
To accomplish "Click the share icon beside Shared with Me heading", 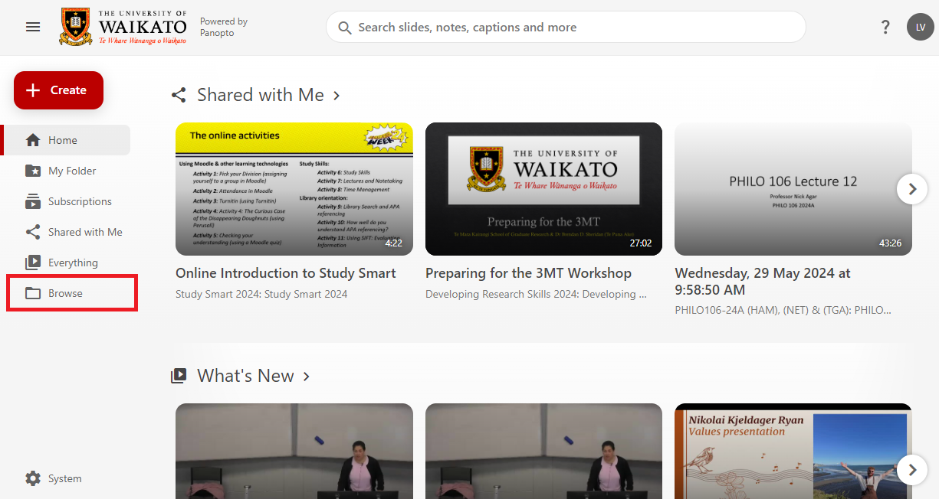I will 179,95.
